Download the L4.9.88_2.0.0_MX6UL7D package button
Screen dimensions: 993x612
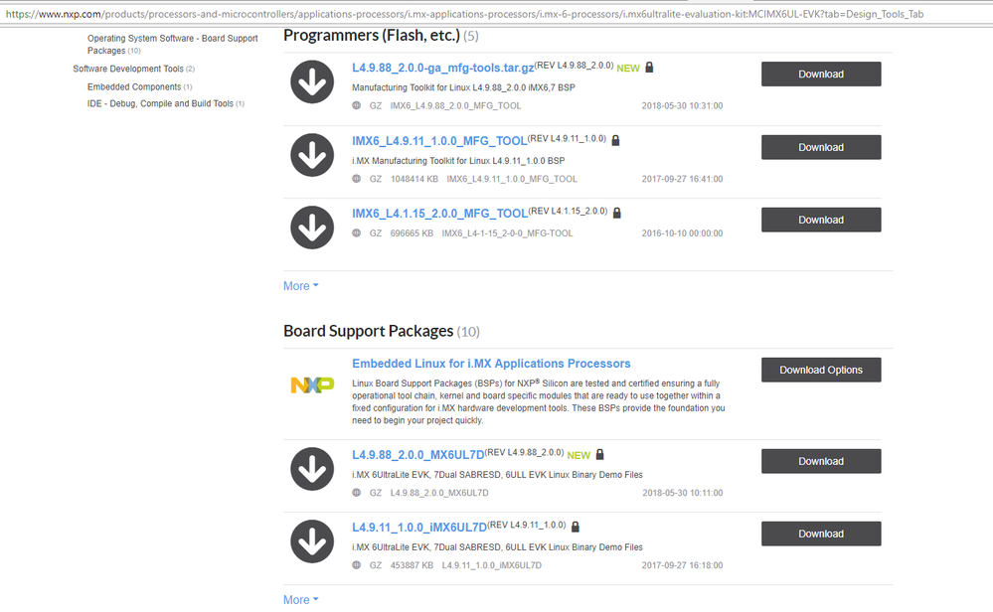pos(821,461)
